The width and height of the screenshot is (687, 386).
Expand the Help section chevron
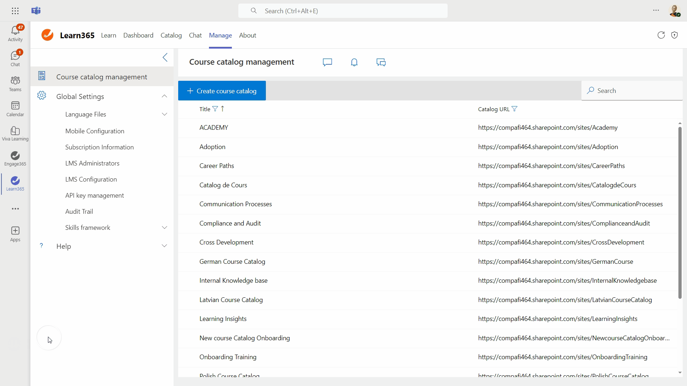(164, 246)
